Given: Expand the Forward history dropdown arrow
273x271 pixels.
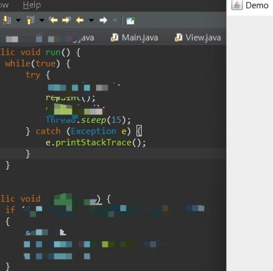Looking at the screenshot, I should 115,20.
